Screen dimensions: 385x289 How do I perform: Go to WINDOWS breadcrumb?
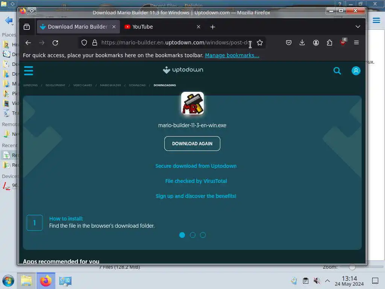coord(30,85)
